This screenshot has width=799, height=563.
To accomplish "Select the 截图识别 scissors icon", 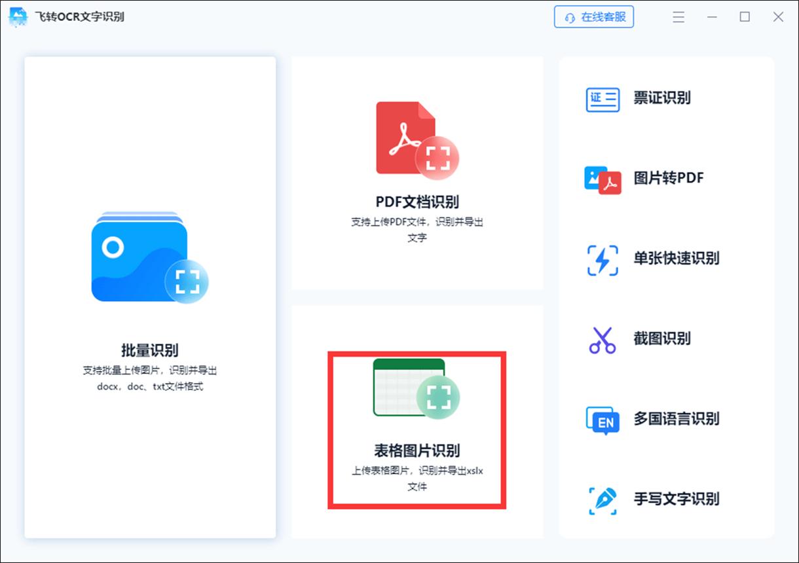I will pyautogui.click(x=601, y=339).
